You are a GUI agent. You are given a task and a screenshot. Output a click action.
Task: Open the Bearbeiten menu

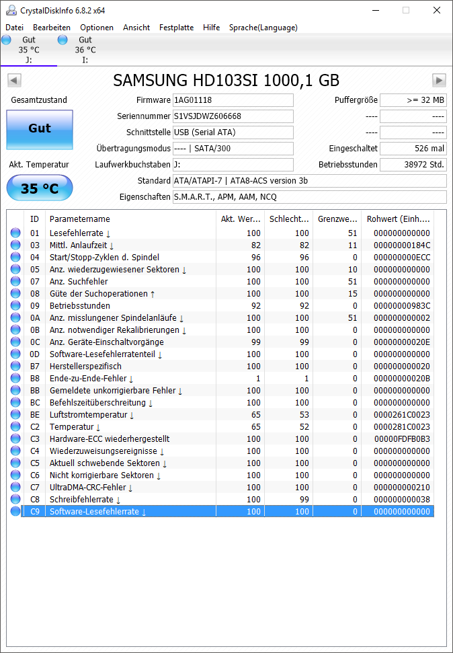coord(52,28)
